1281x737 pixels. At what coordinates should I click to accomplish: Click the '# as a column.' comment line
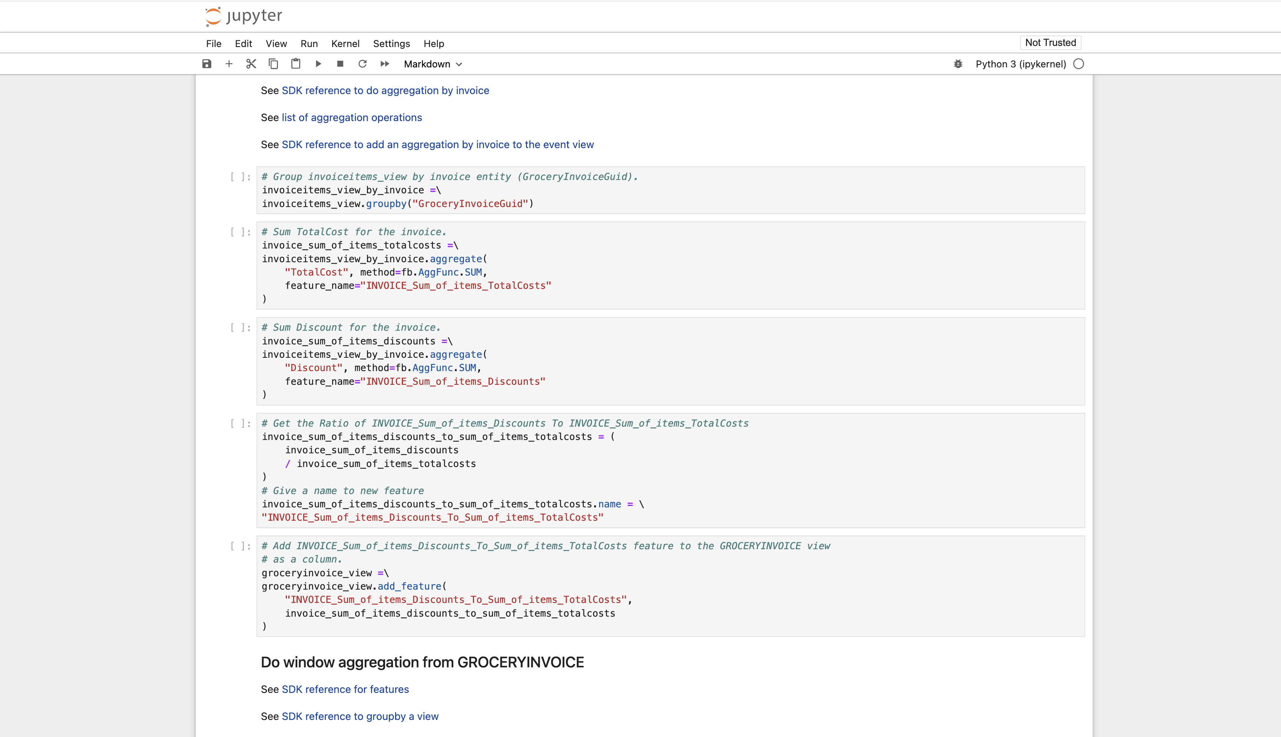point(302,559)
